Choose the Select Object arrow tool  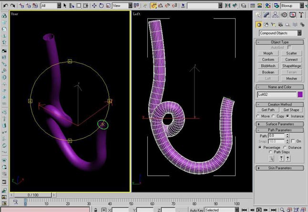click(65, 6)
